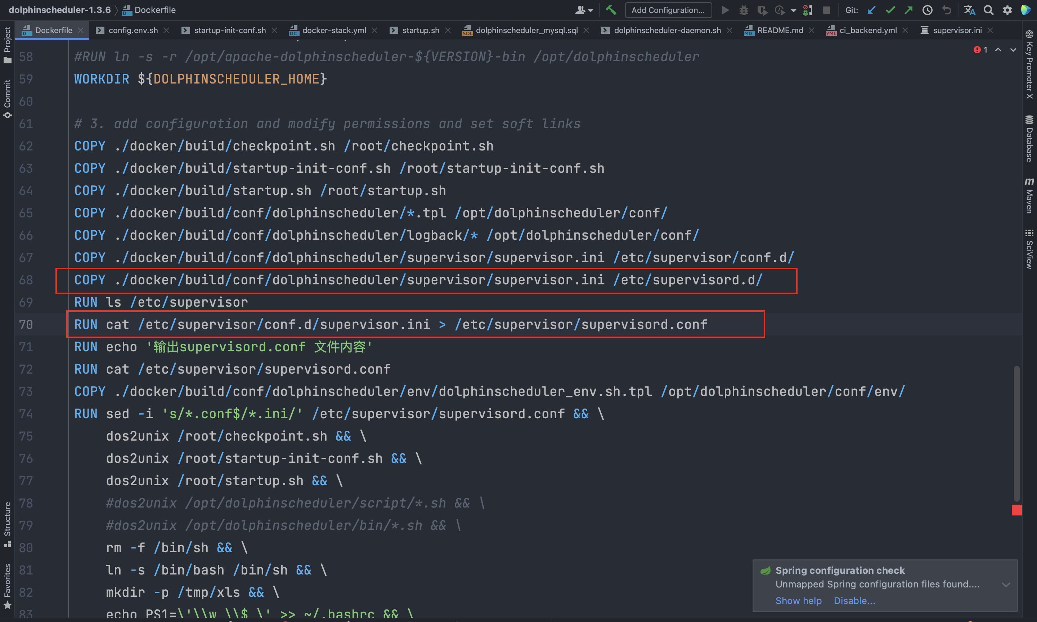This screenshot has height=622, width=1037.
Task: Open the code-with-me user dropdown
Action: (584, 10)
